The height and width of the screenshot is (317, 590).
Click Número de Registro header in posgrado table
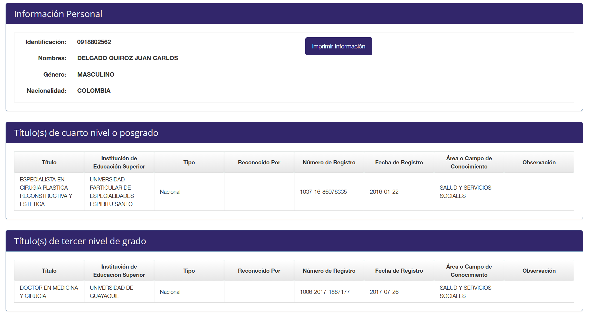point(329,162)
